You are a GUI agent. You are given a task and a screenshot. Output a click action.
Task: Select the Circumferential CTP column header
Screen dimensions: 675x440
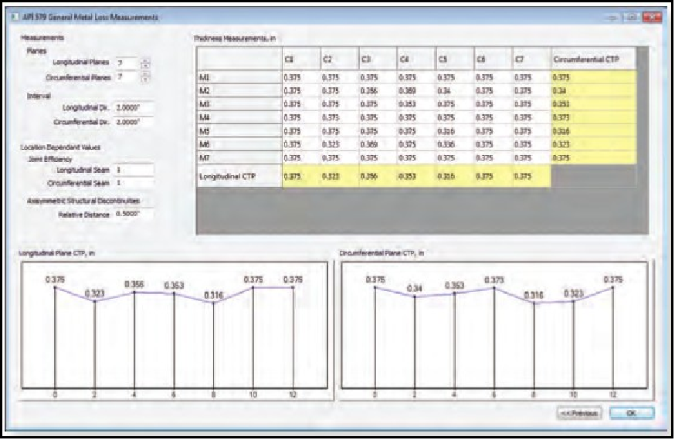[x=593, y=59]
